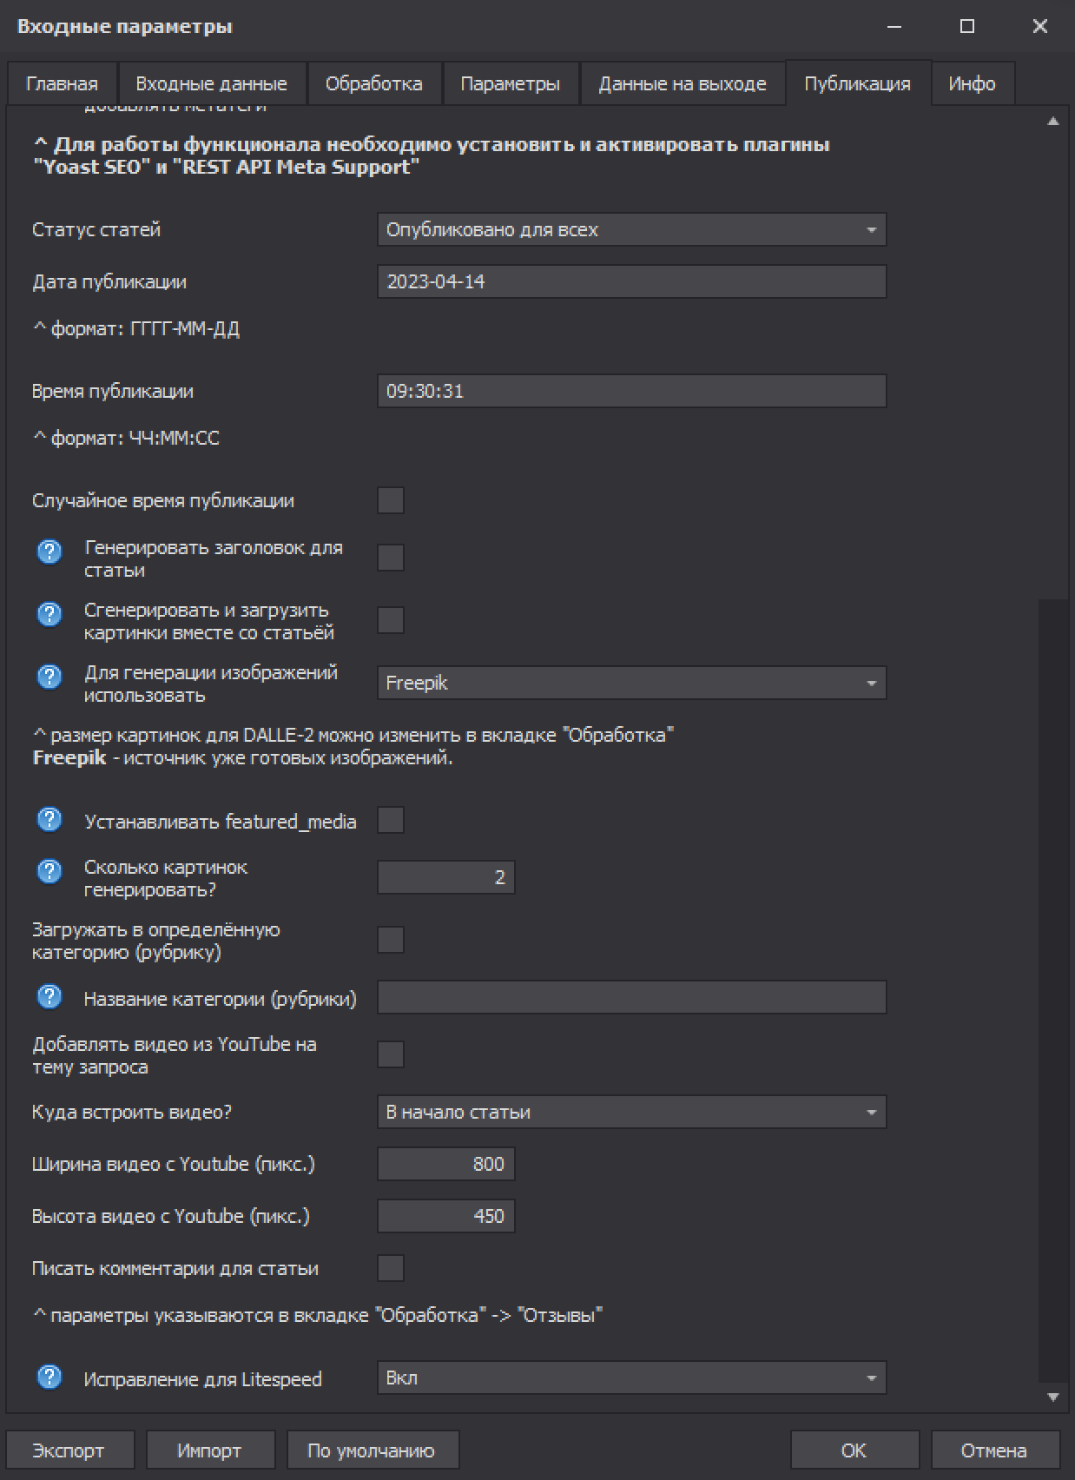
Task: Enable adding YouTube video checkbox
Action: click(391, 1054)
